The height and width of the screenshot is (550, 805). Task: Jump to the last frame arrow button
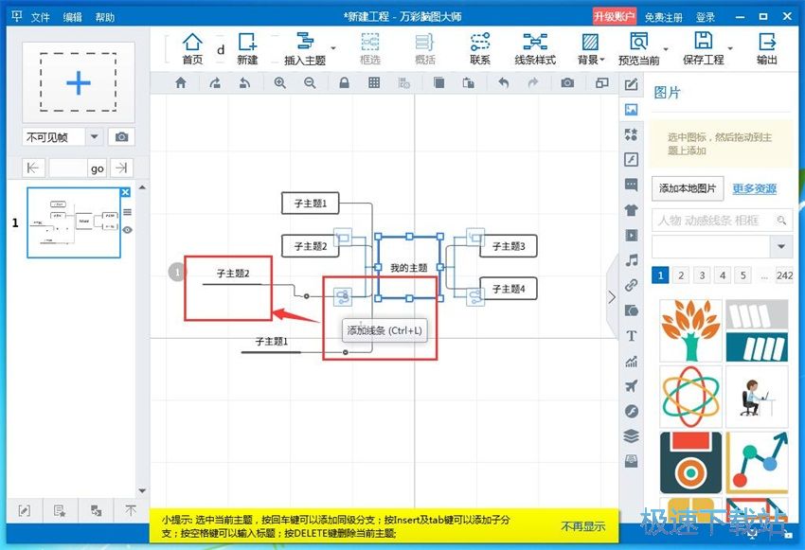point(121,168)
